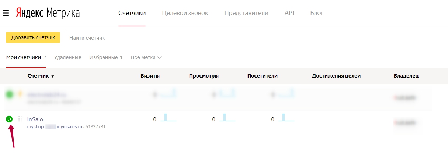Open the Блог link in the header
This screenshot has width=448, height=161.
(x=317, y=13)
